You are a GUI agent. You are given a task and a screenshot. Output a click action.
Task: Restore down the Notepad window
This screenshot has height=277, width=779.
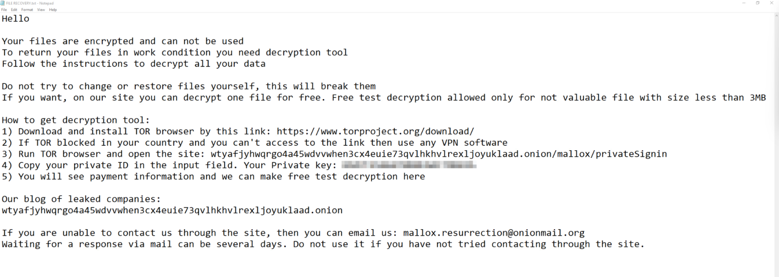point(758,3)
